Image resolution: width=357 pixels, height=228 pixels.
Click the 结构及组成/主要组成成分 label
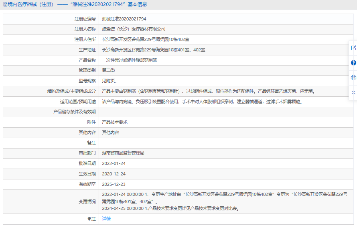click(x=71, y=92)
